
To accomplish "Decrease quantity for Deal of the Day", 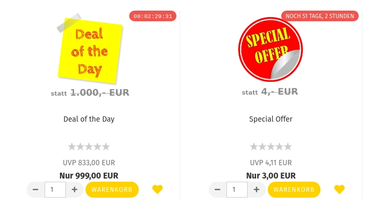I will [36, 190].
